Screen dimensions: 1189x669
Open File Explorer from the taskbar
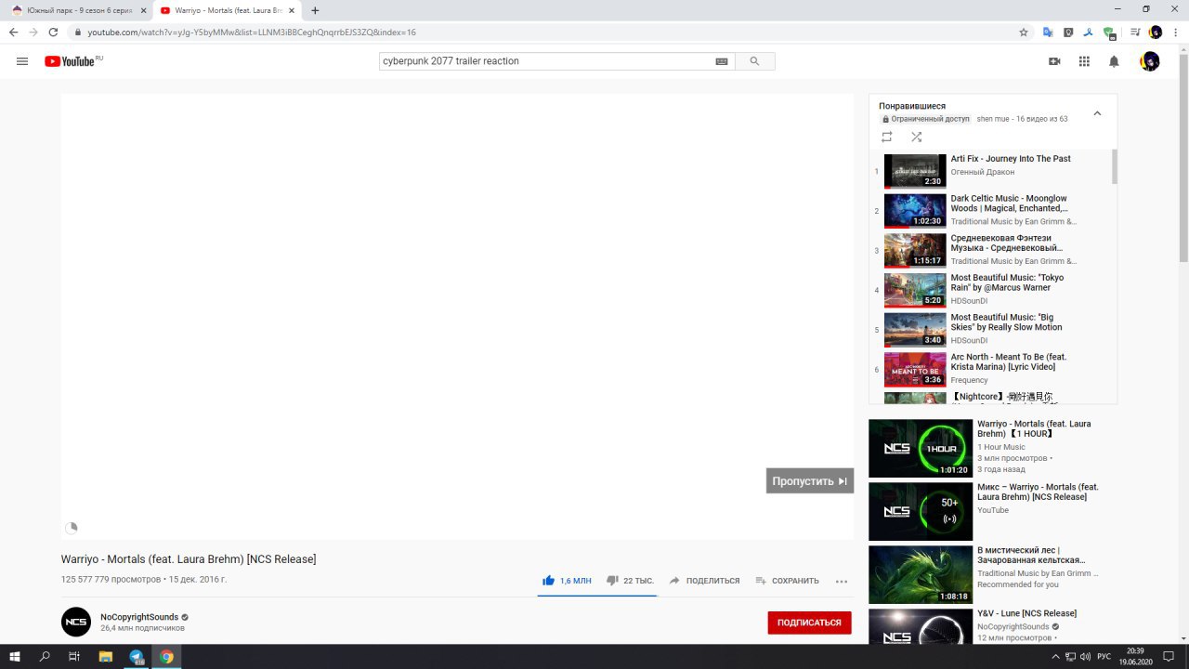pyautogui.click(x=106, y=656)
